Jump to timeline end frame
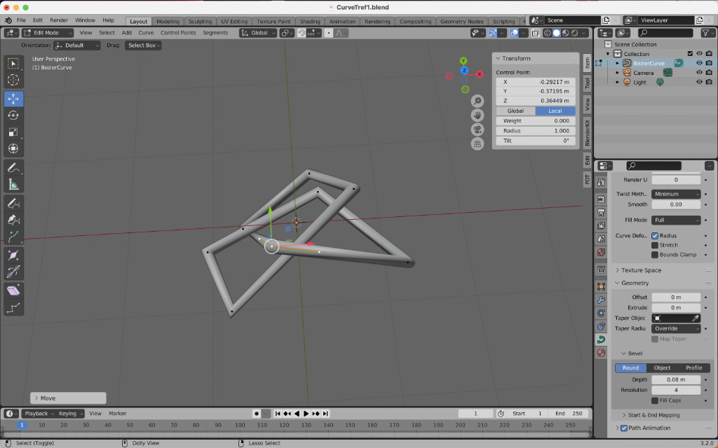 point(324,414)
